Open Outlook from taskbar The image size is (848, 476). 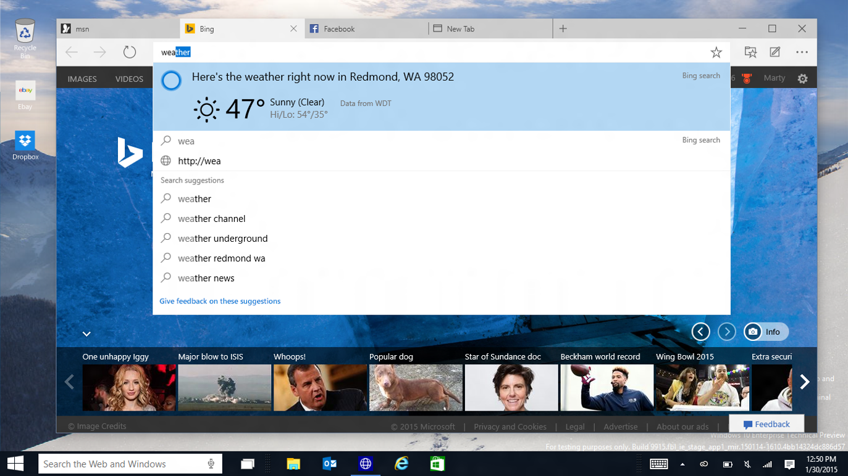pyautogui.click(x=329, y=464)
